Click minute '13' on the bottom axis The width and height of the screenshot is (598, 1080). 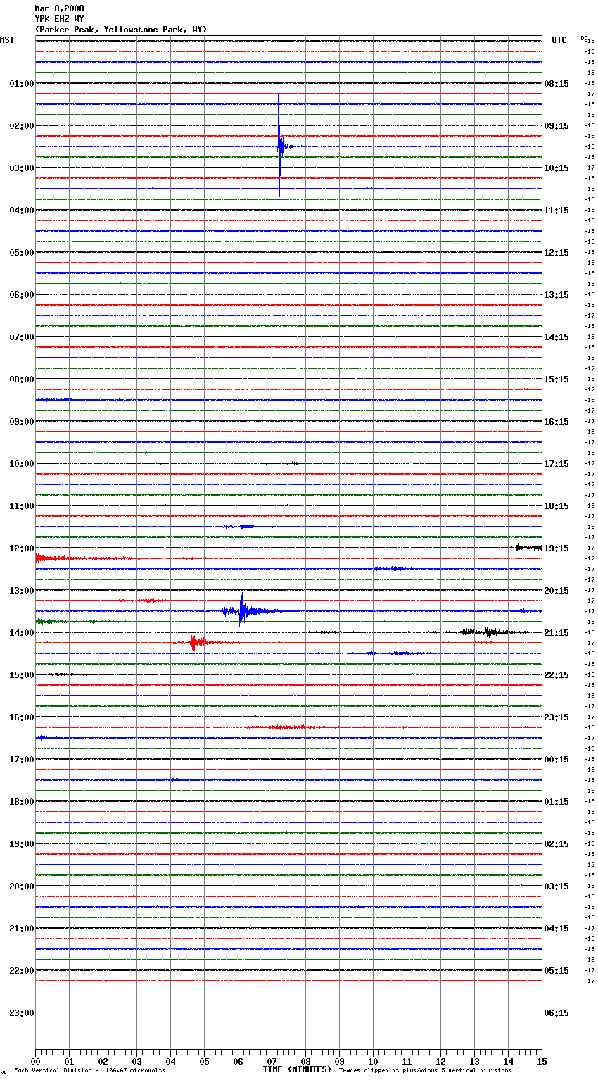(474, 1061)
